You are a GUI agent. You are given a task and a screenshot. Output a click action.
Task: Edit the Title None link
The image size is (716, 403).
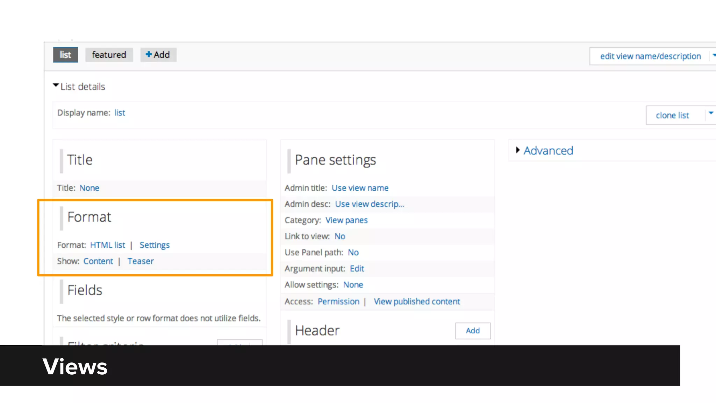click(x=89, y=188)
